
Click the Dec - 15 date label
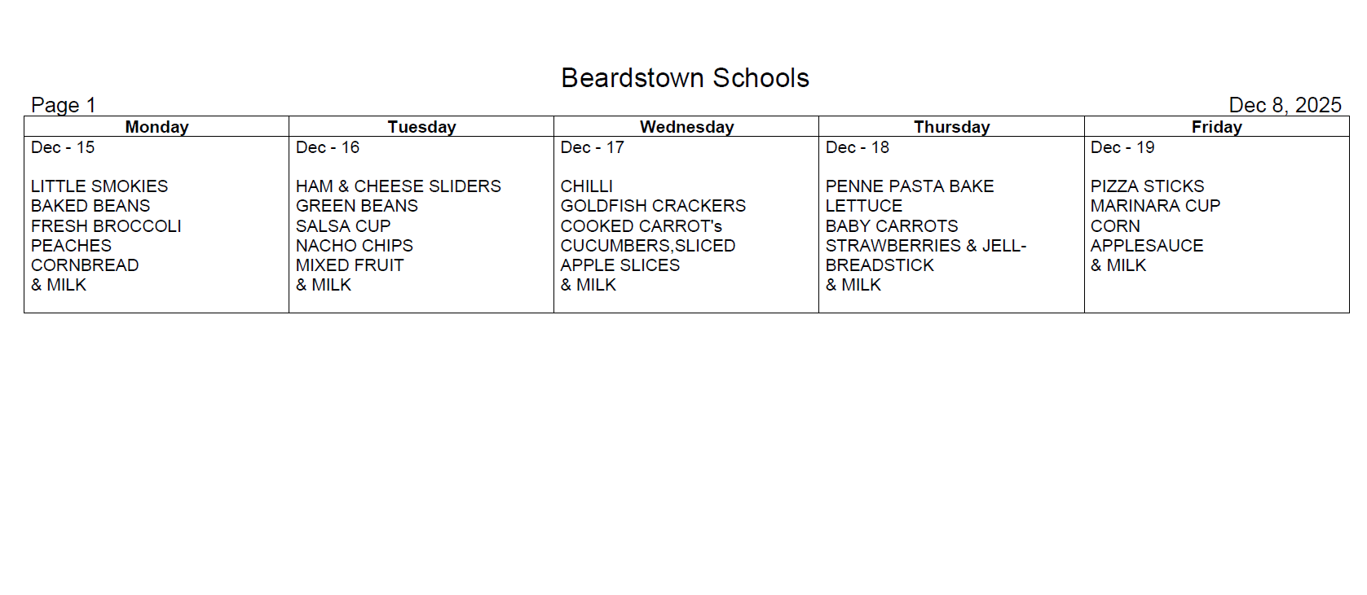coord(63,147)
